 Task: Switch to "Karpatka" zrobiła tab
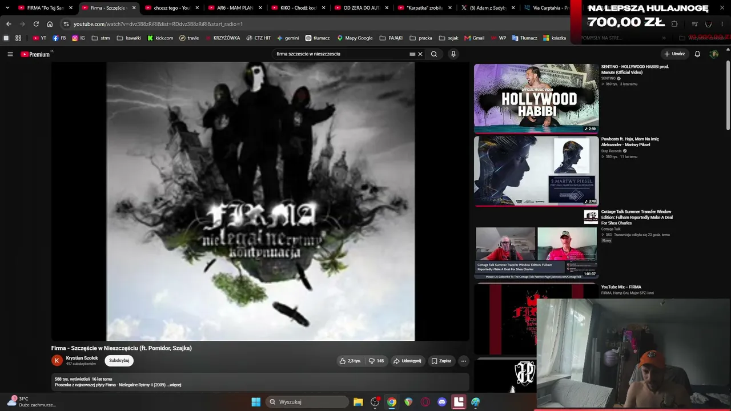click(425, 8)
